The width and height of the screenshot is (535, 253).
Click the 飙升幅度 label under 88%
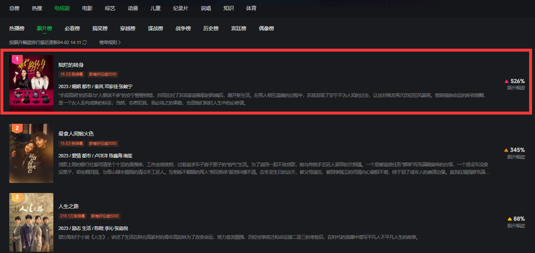pyautogui.click(x=516, y=226)
